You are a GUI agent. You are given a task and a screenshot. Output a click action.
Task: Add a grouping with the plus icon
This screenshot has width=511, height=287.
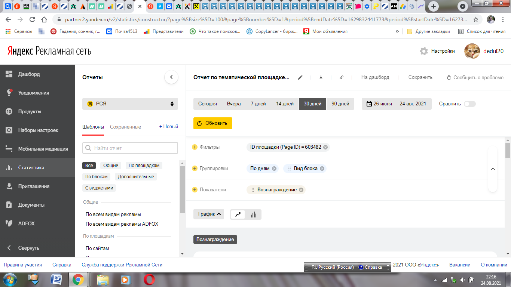click(195, 169)
